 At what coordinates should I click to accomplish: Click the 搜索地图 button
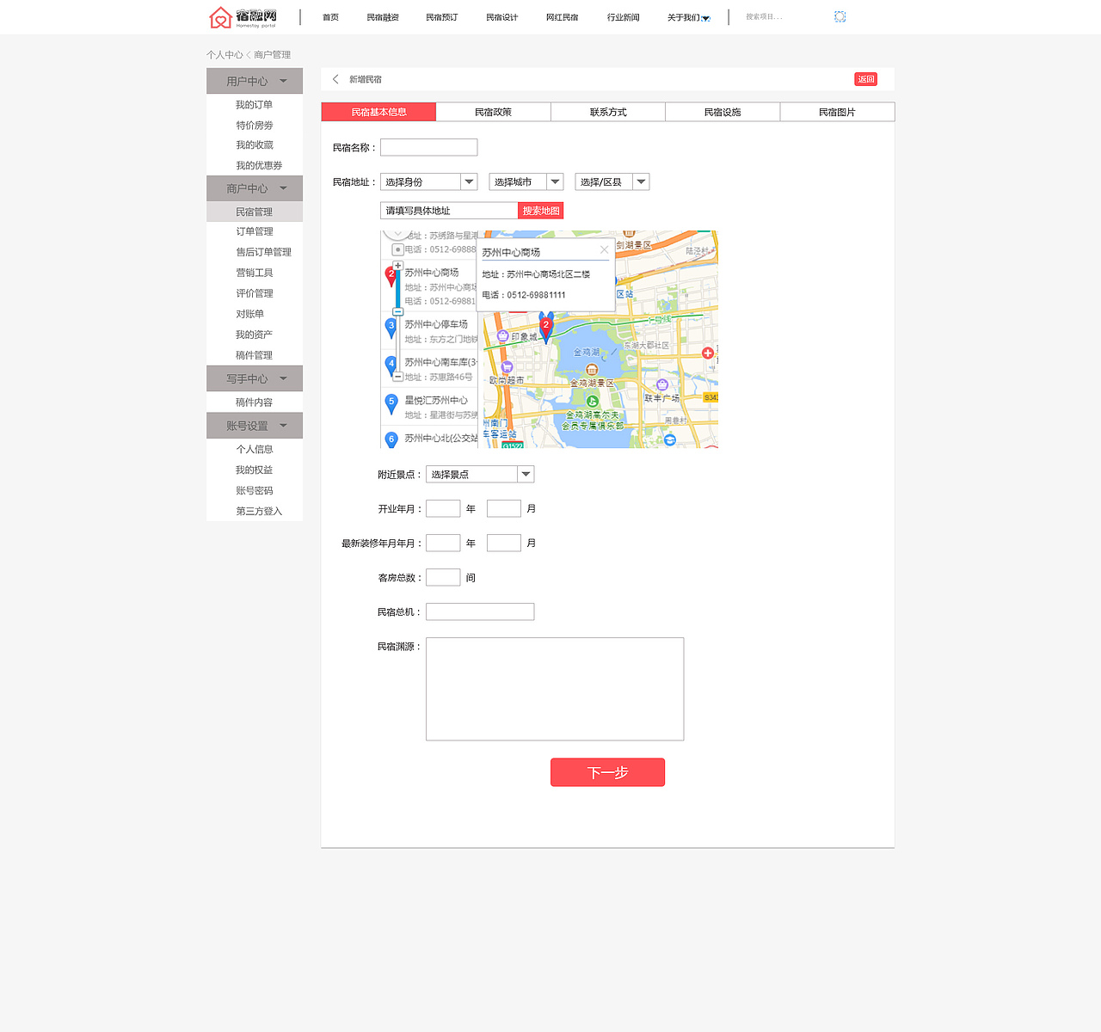tap(540, 210)
